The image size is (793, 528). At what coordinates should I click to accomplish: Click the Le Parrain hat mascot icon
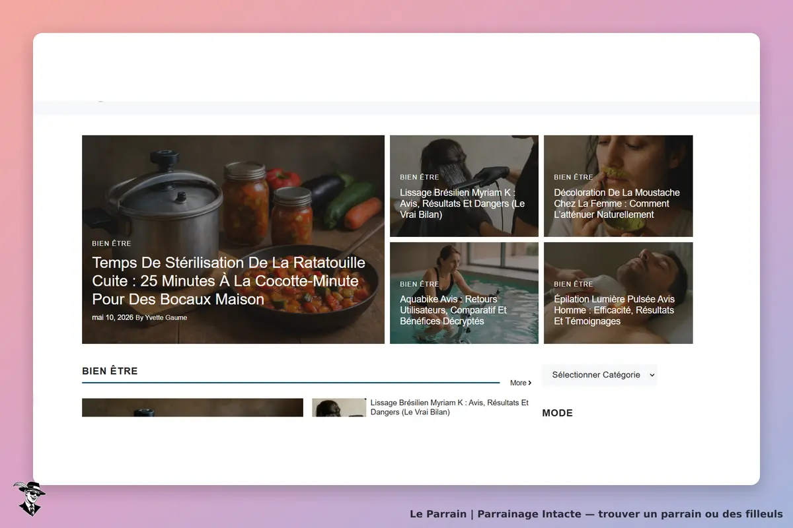click(x=29, y=498)
